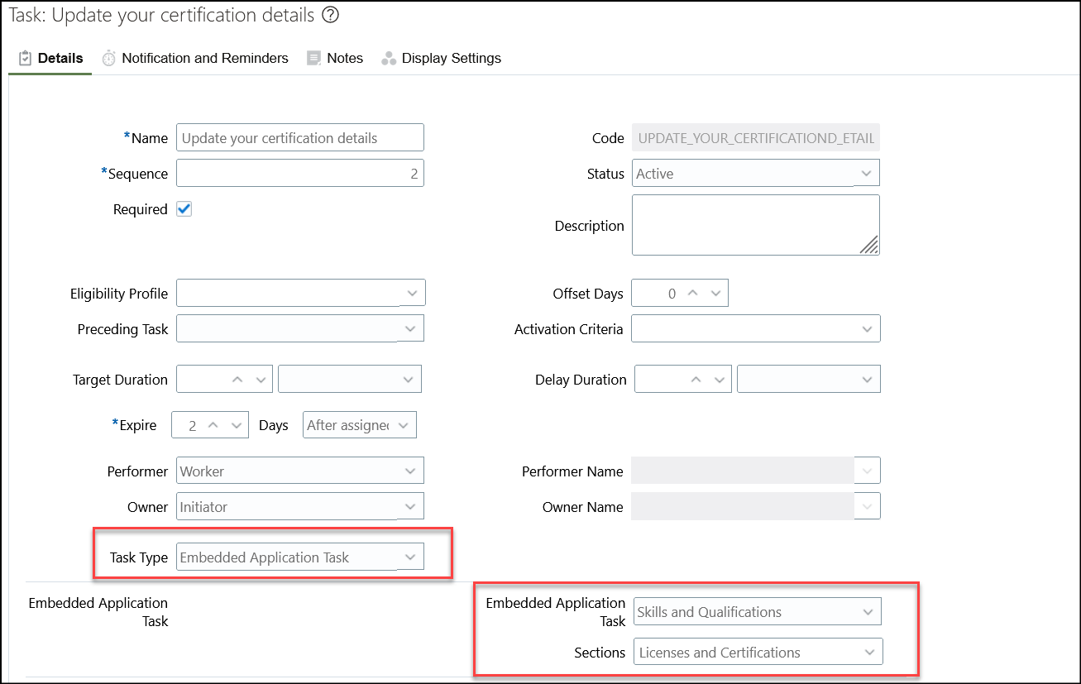
Task: Click into the Name input field
Action: [300, 138]
